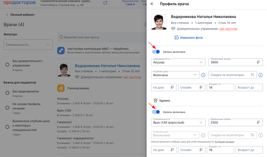
Task: Click handshake icon in doctor list card
Action: point(77,77)
